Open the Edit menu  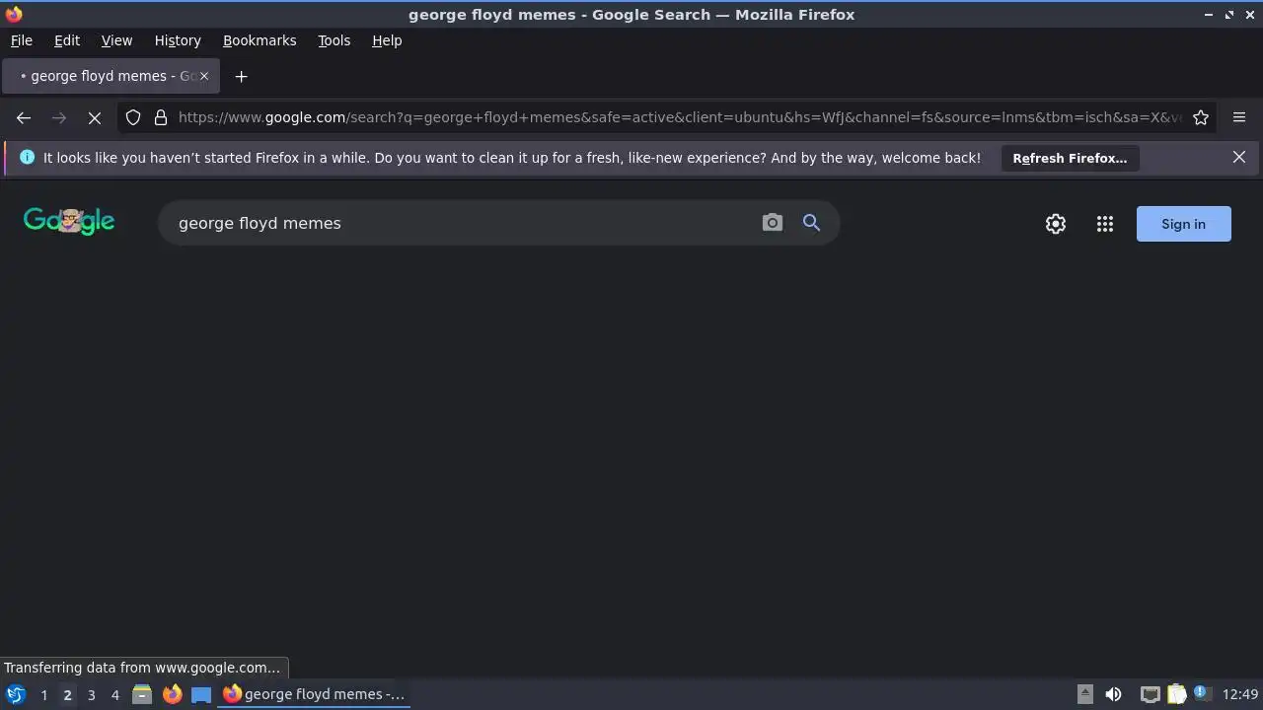coord(67,40)
